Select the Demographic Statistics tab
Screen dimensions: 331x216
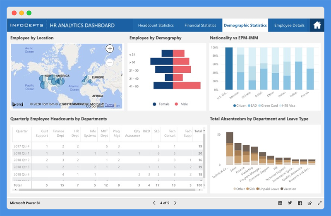pyautogui.click(x=245, y=25)
